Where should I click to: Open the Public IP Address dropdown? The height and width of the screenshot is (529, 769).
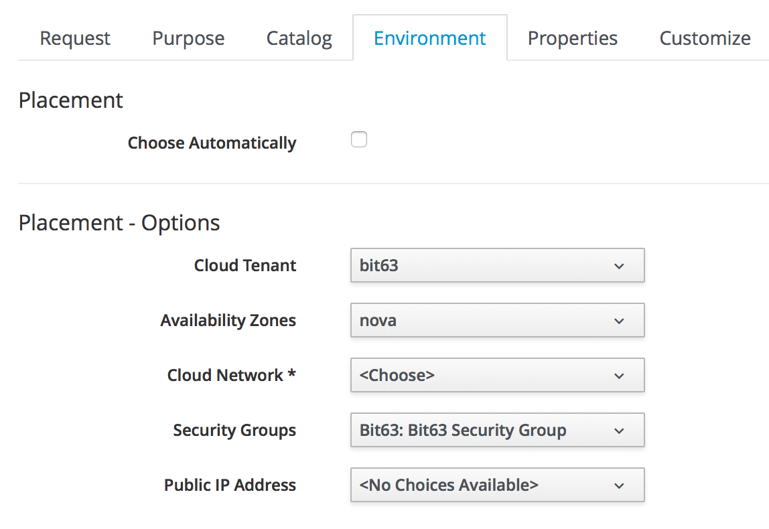point(496,485)
